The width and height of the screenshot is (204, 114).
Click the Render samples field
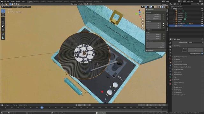tap(195, 49)
